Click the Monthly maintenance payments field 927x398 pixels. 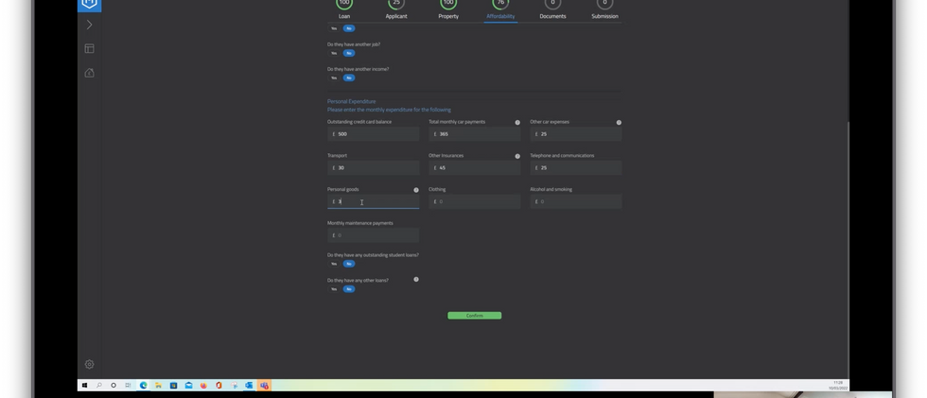click(373, 235)
